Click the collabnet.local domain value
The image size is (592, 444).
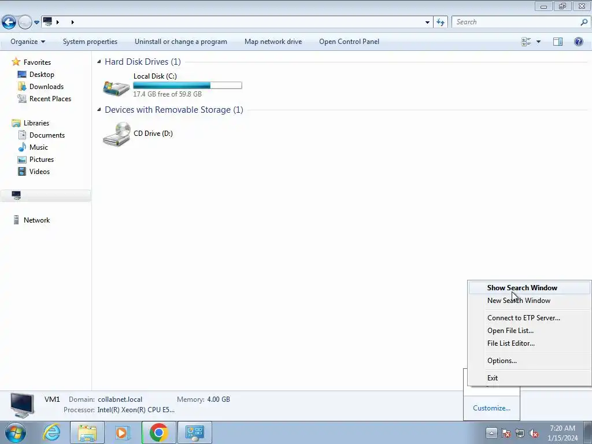[x=120, y=399]
